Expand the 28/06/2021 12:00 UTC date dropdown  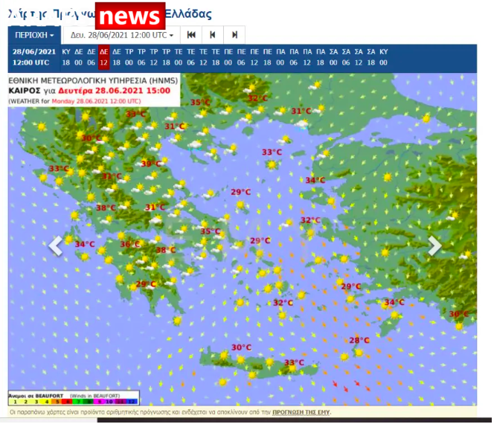[x=122, y=35]
